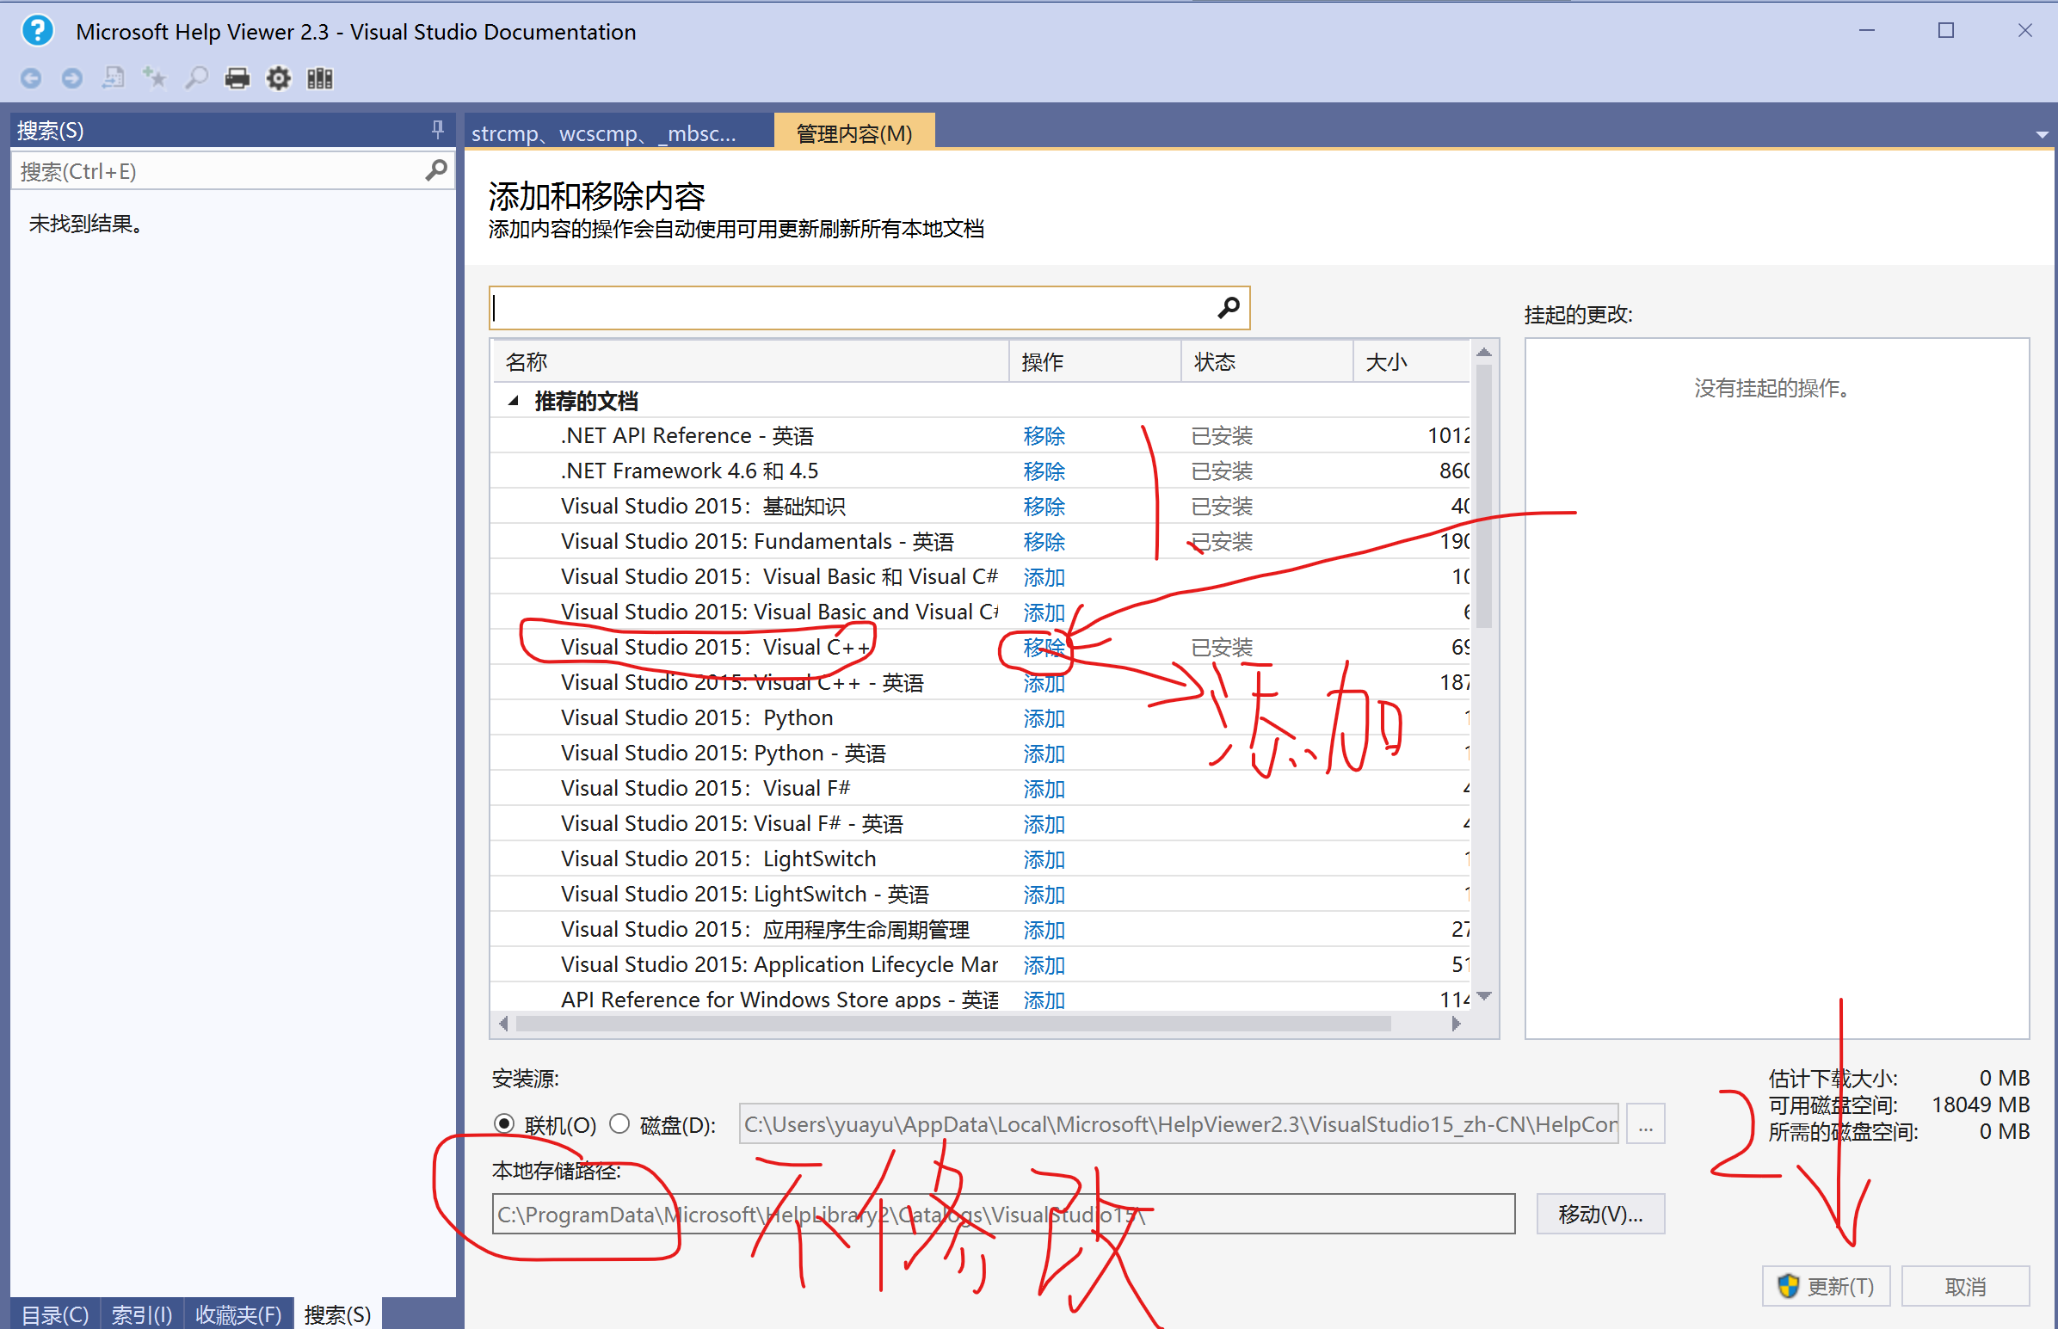Click the pin icon on 搜索 panel

coord(437,129)
